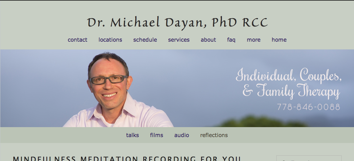Open the contact page link

pos(77,40)
